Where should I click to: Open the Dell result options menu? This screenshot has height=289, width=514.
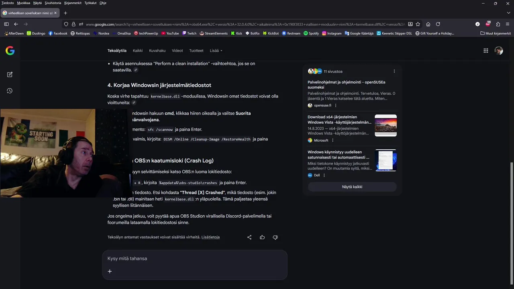pos(324,175)
